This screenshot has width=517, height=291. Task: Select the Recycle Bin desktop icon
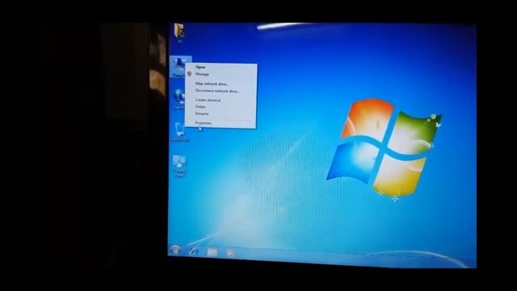pyautogui.click(x=180, y=132)
